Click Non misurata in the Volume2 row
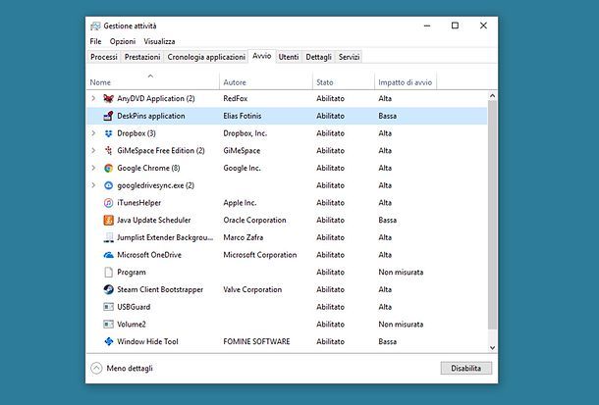 click(401, 325)
